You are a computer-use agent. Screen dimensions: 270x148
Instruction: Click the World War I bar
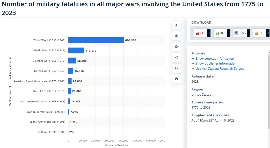(x=76, y=50)
